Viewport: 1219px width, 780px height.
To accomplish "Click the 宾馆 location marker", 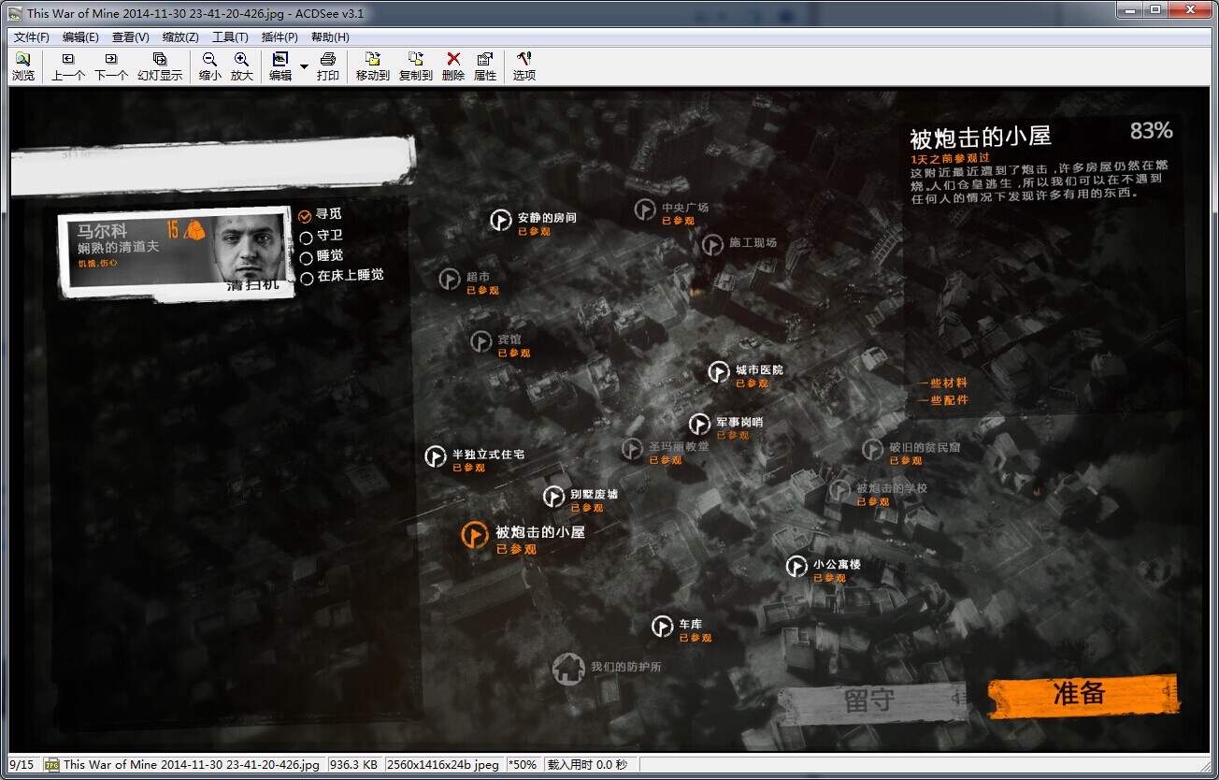I will pyautogui.click(x=481, y=341).
